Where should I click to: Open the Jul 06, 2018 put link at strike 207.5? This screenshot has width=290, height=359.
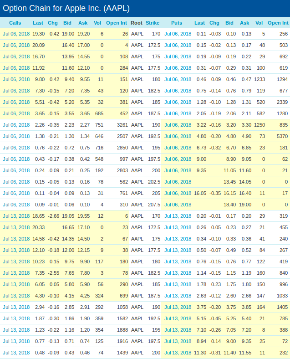point(178,205)
